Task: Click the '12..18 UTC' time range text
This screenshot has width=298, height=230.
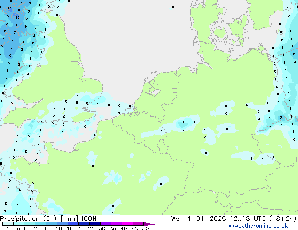Action: pos(248,219)
